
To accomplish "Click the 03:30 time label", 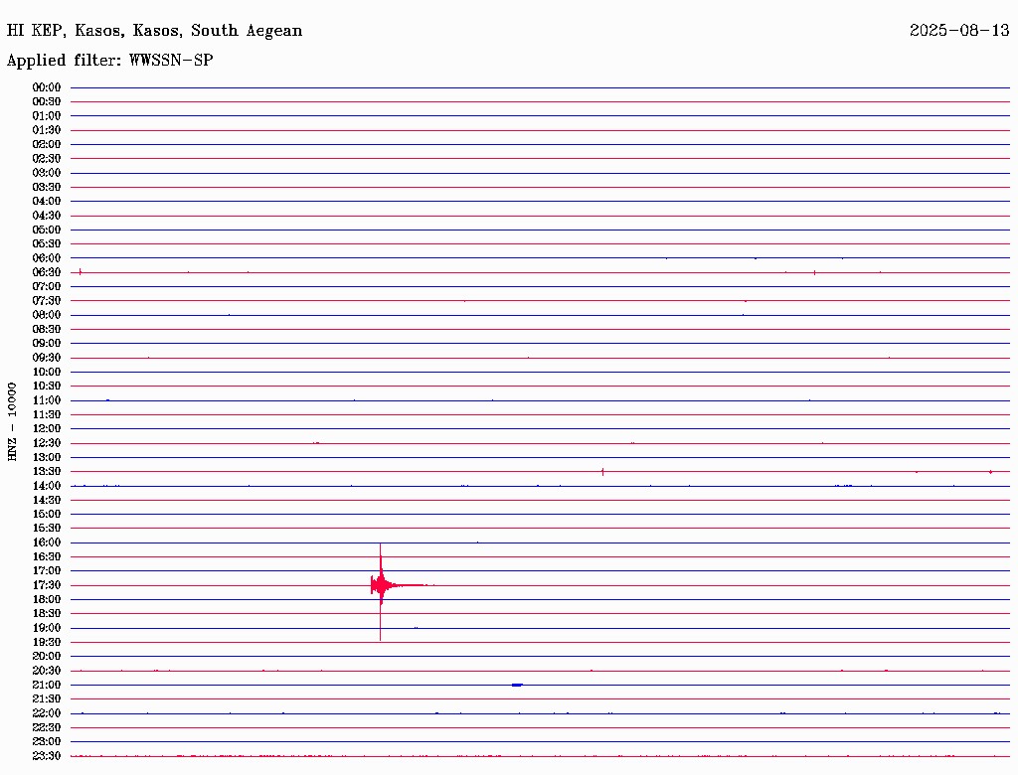I will (x=46, y=187).
